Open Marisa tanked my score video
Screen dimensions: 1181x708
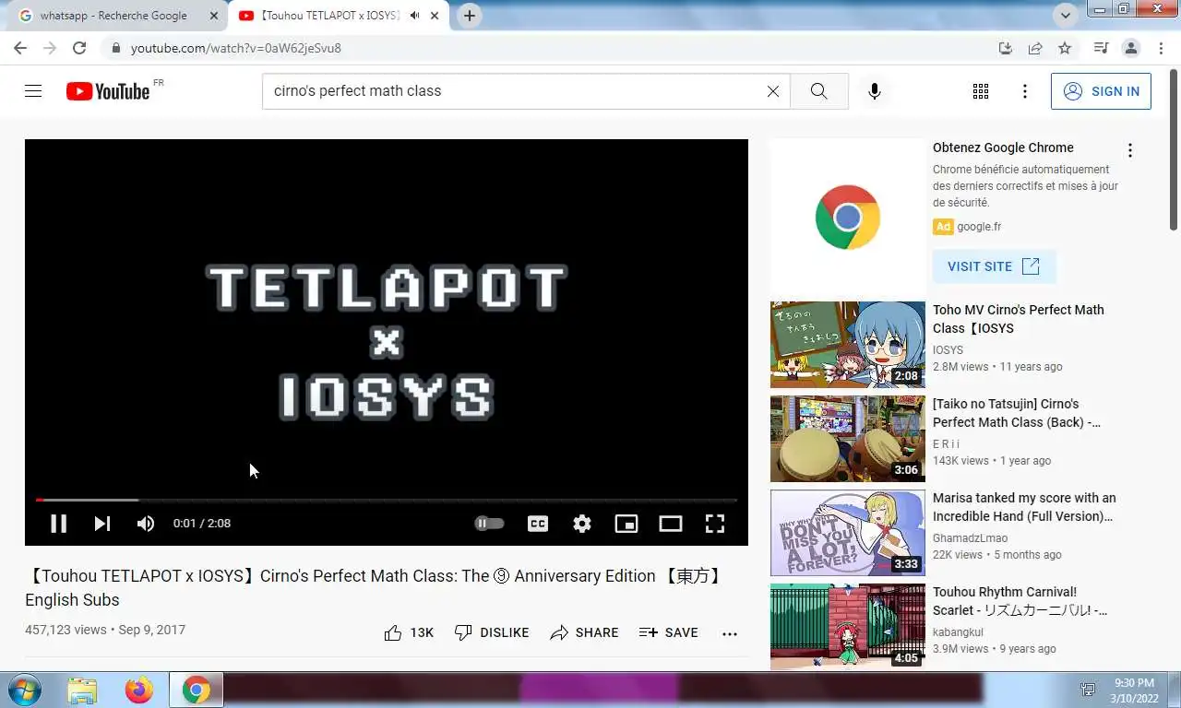[1024, 507]
